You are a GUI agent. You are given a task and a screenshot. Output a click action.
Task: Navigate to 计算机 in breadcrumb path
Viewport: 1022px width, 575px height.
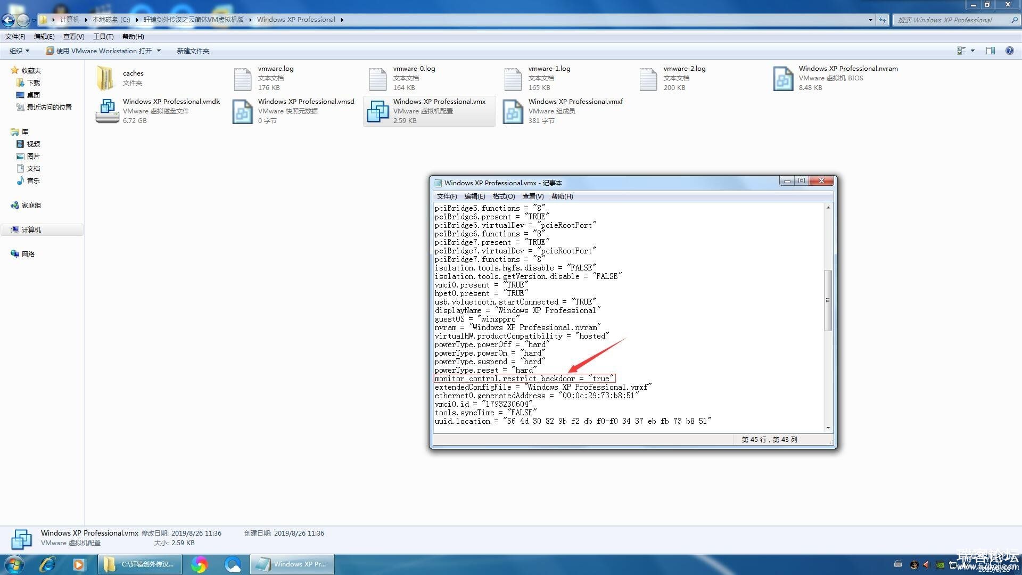[x=69, y=20]
